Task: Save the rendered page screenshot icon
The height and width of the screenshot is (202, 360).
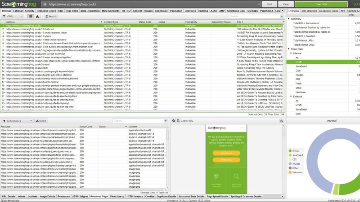Action: (282, 121)
